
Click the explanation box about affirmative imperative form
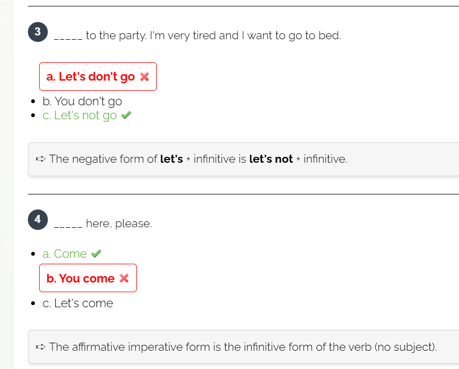[x=244, y=347]
